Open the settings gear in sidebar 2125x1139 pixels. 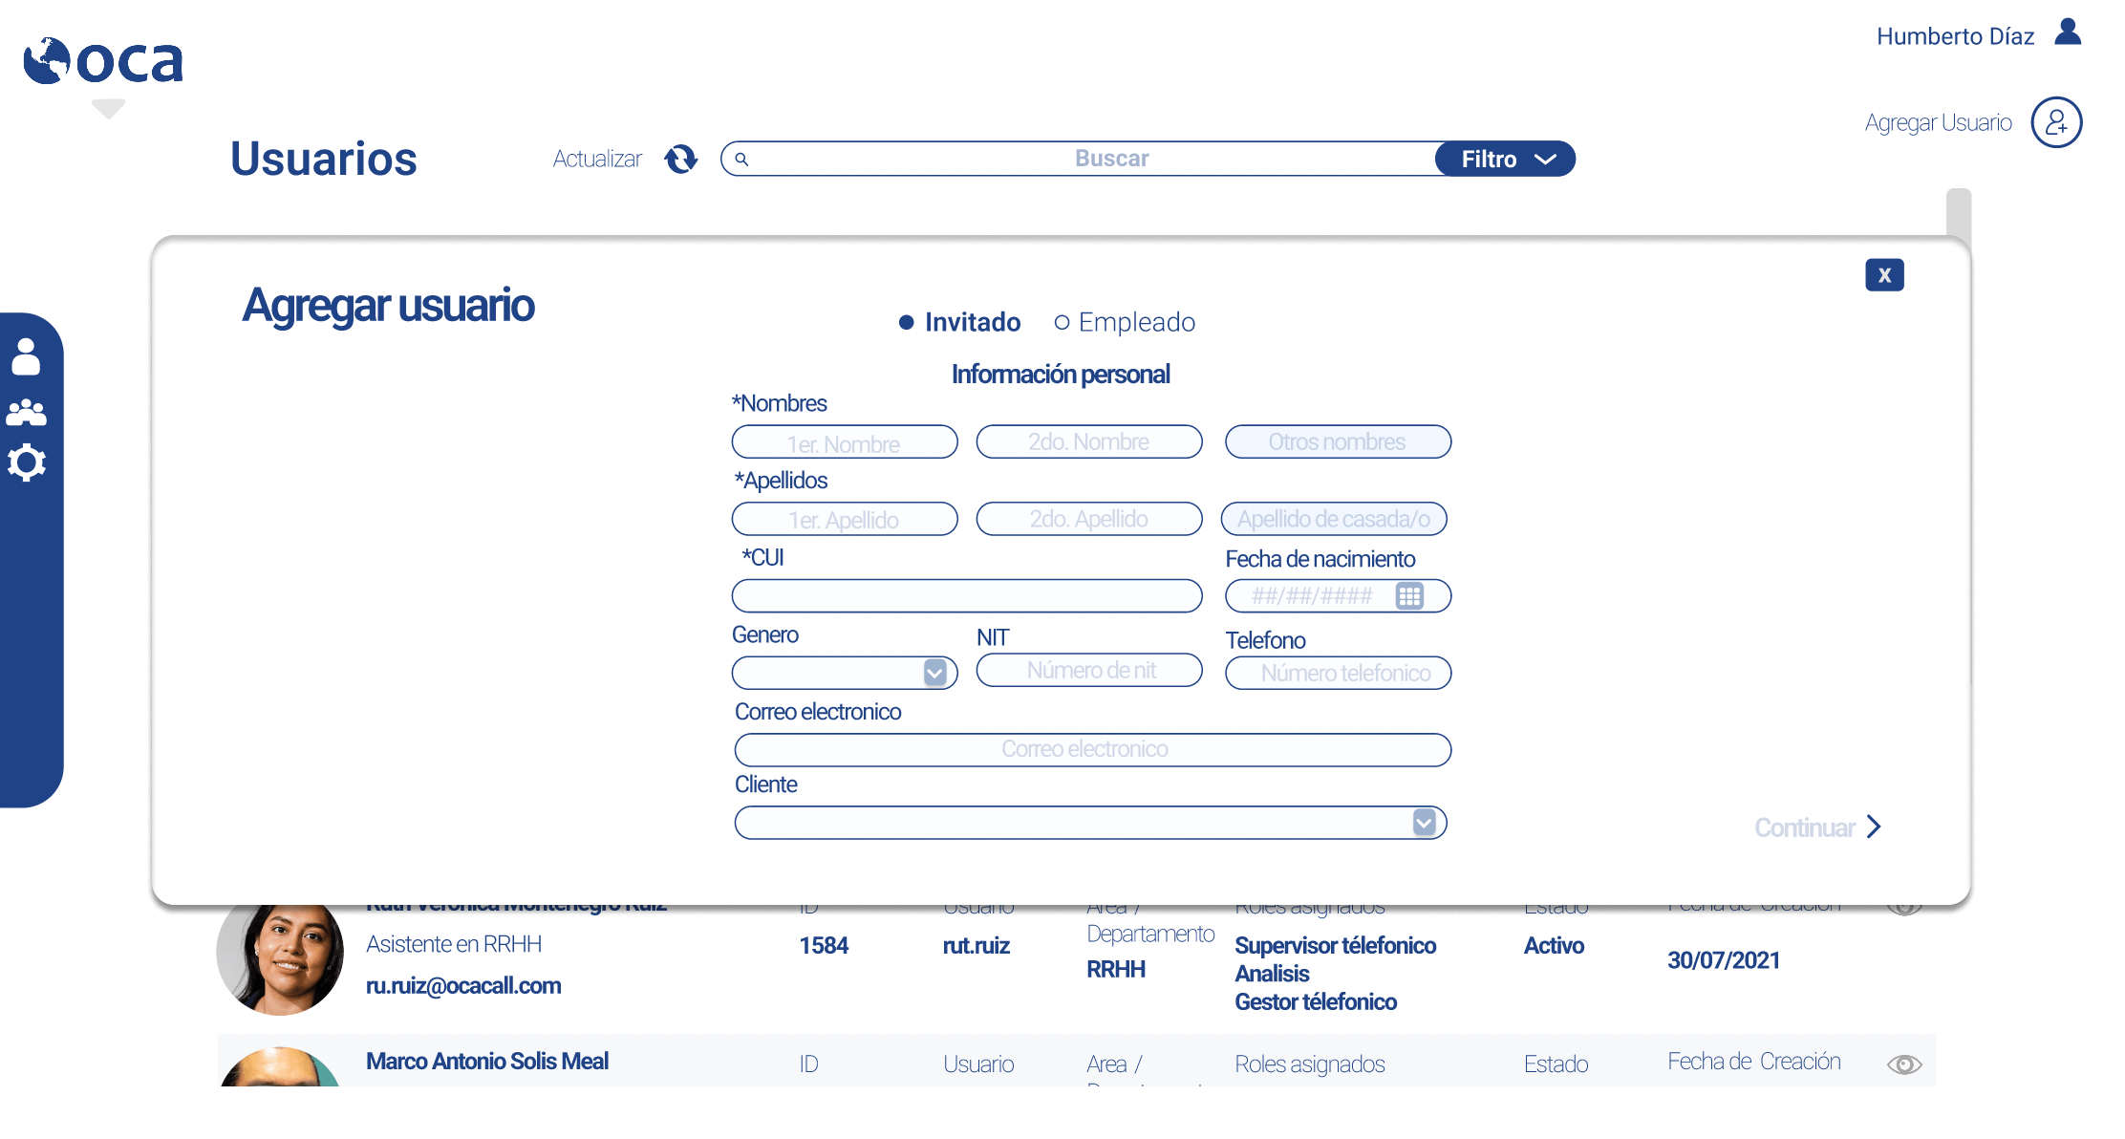(x=26, y=462)
